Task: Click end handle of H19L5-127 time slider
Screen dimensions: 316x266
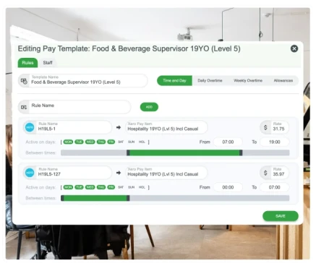Action: pyautogui.click(x=128, y=198)
